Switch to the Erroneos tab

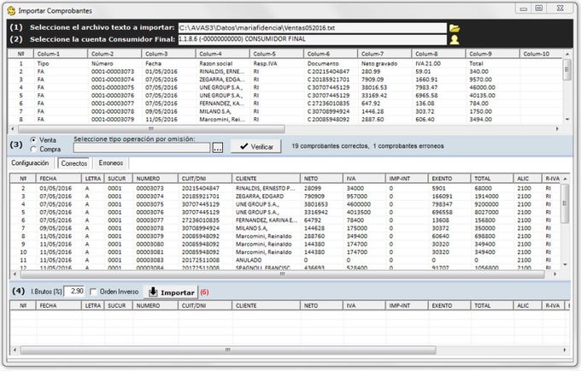coord(110,163)
